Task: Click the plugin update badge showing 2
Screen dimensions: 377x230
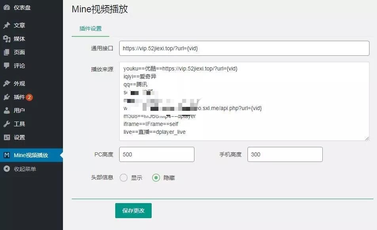Action: [x=29, y=97]
